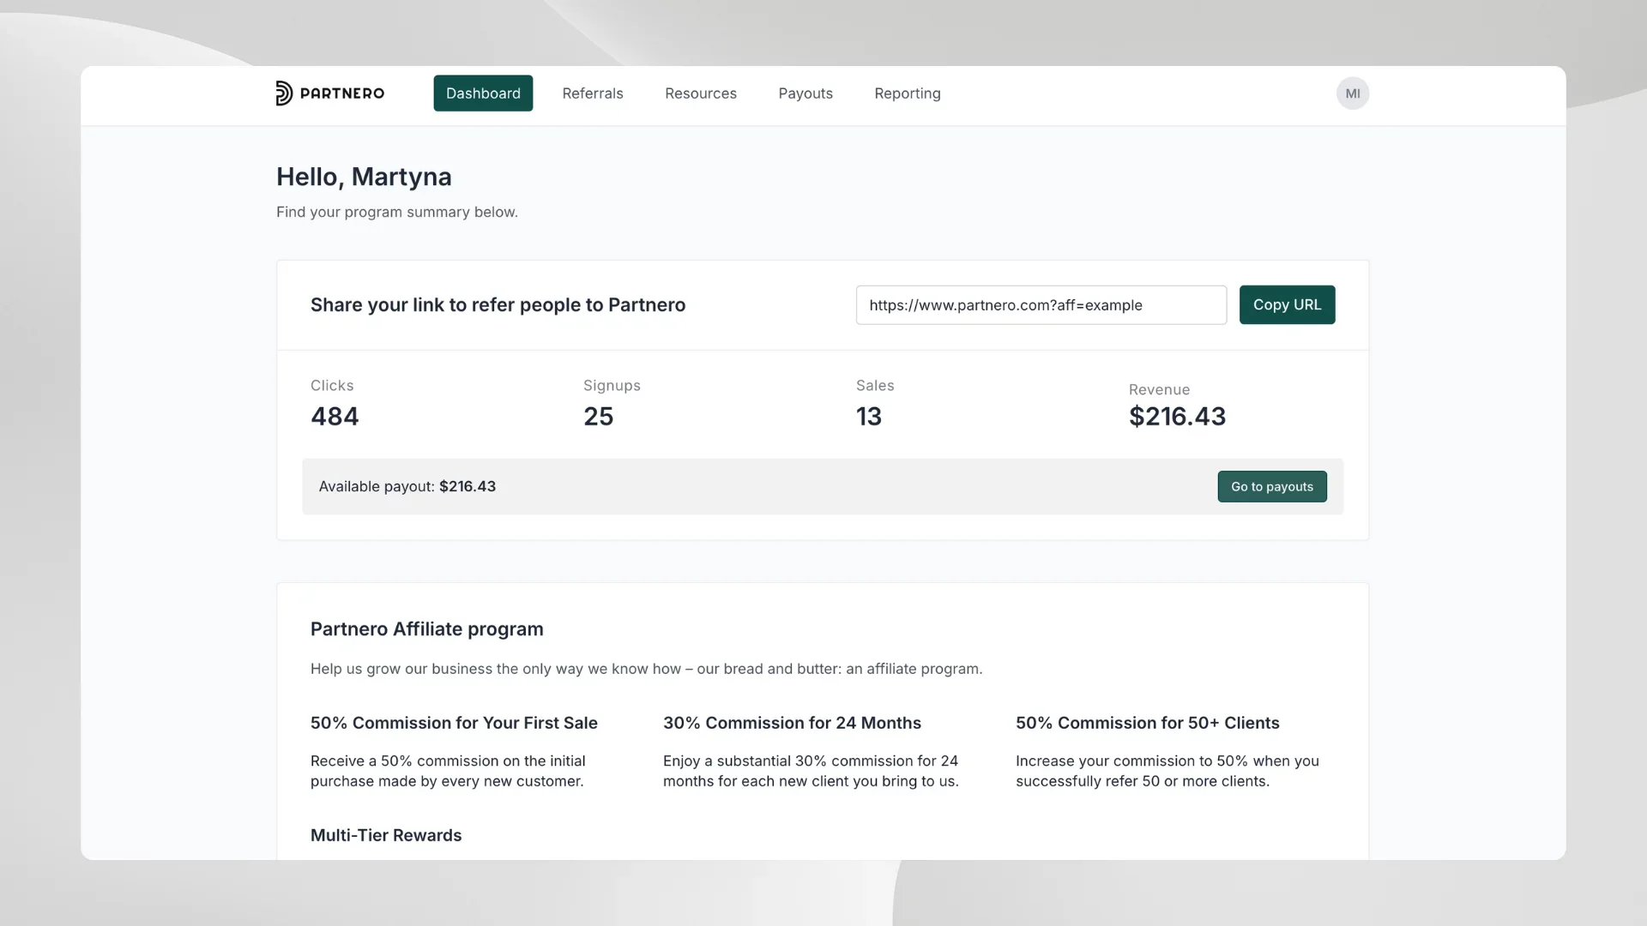The height and width of the screenshot is (926, 1647).
Task: Select the Clicks value 484
Action: [335, 417]
